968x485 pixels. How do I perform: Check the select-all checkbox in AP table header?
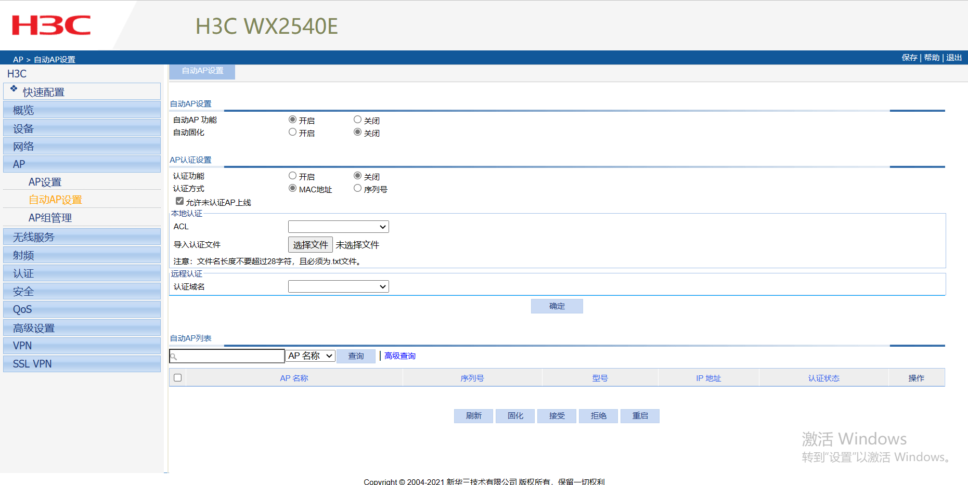point(177,378)
